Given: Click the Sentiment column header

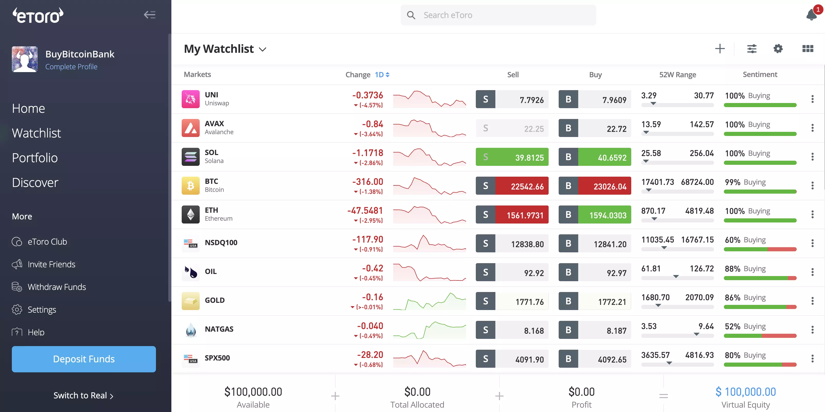Looking at the screenshot, I should click(760, 74).
